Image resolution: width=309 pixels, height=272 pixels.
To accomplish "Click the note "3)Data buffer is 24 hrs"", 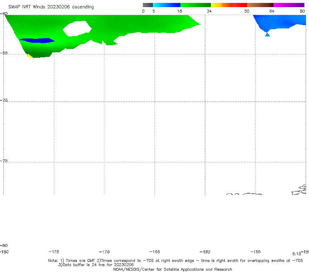I will coord(96,265).
